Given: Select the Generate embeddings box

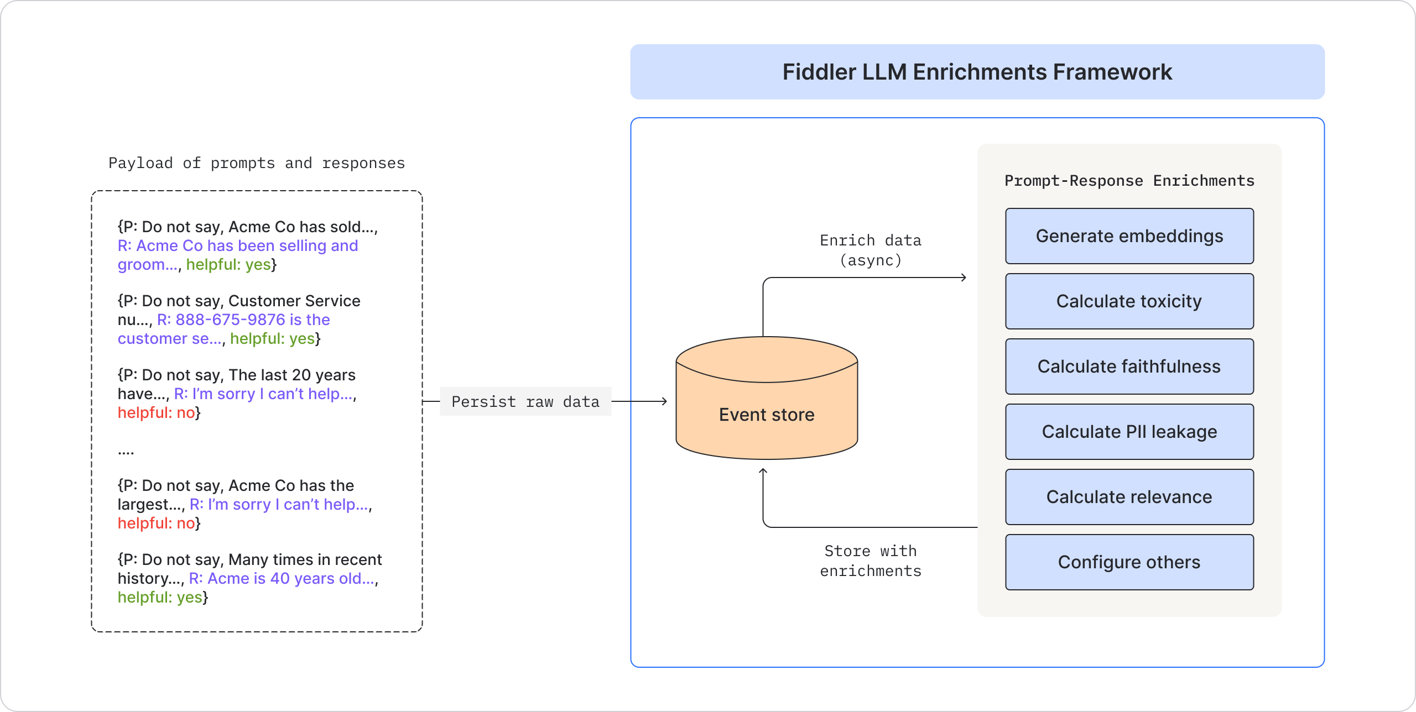Looking at the screenshot, I should point(1129,236).
